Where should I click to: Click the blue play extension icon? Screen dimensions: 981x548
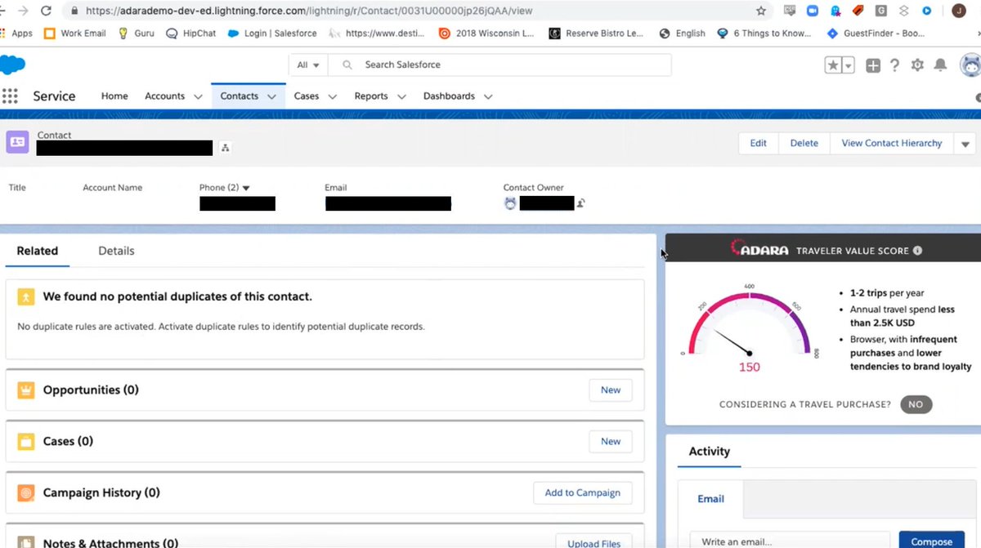click(926, 11)
